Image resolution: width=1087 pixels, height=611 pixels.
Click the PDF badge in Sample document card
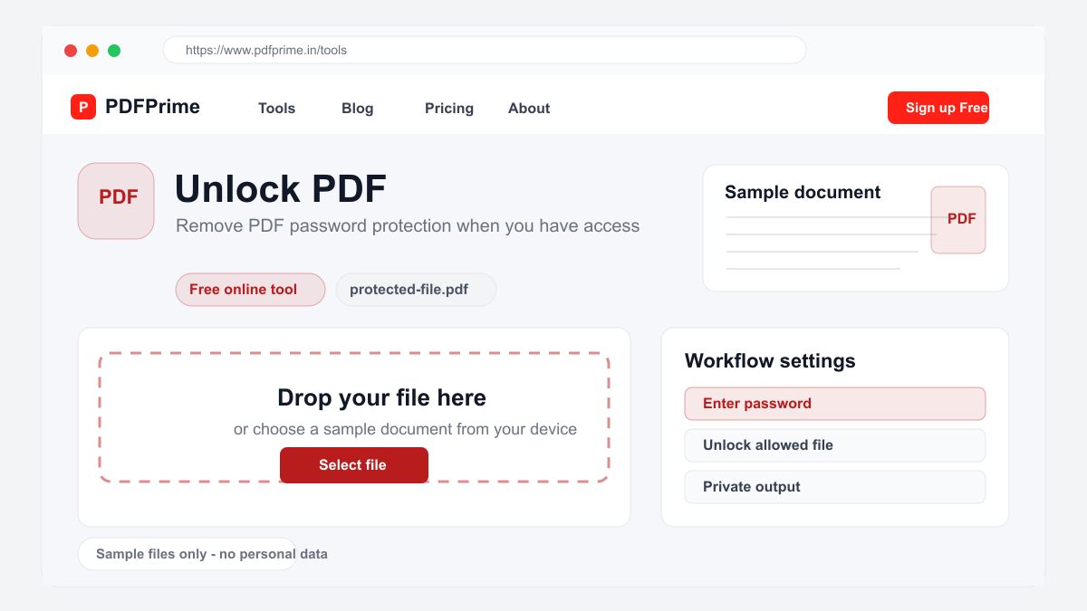958,220
